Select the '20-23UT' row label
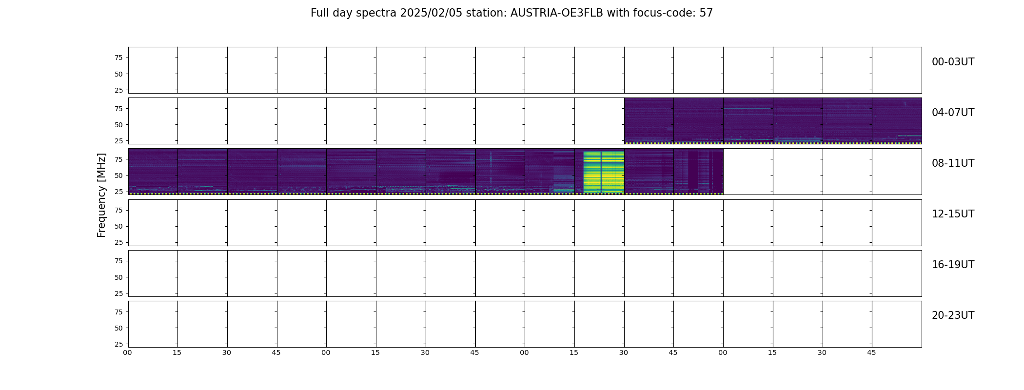This screenshot has height=390, width=1024. (x=953, y=315)
